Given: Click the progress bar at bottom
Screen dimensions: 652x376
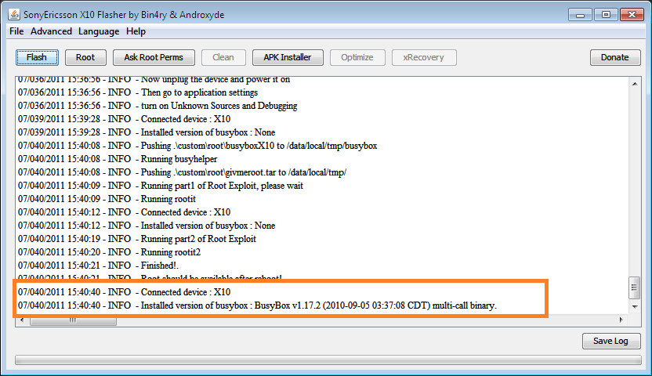Looking at the screenshot, I should [328, 360].
